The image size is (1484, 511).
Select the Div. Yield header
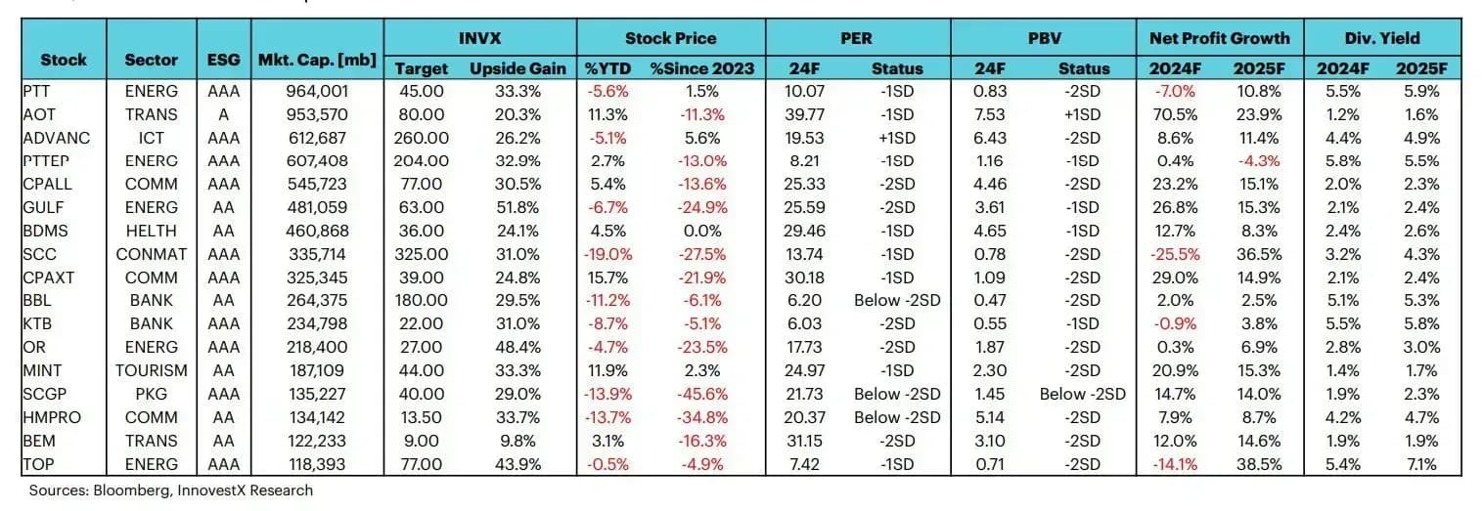point(1381,39)
